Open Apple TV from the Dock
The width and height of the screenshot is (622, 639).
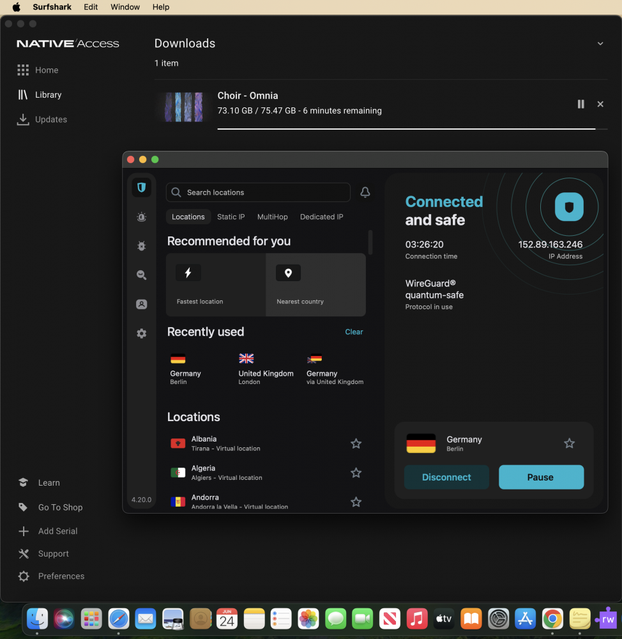pyautogui.click(x=444, y=619)
